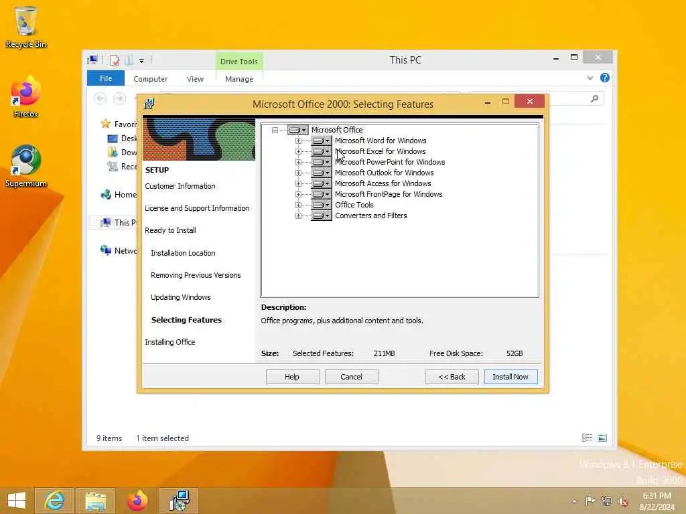This screenshot has width=686, height=514.
Task: Expand the Microsoft PowerPoint for Windows node
Action: pos(298,162)
